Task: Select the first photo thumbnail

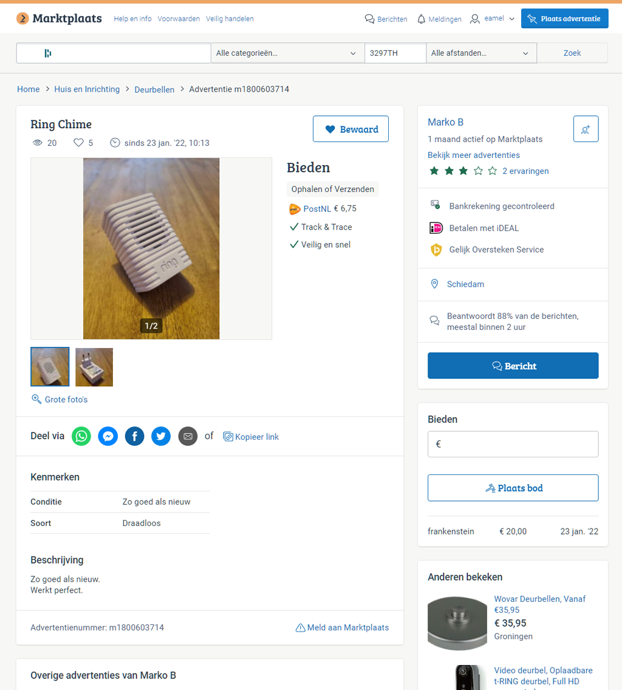Action: [x=50, y=367]
